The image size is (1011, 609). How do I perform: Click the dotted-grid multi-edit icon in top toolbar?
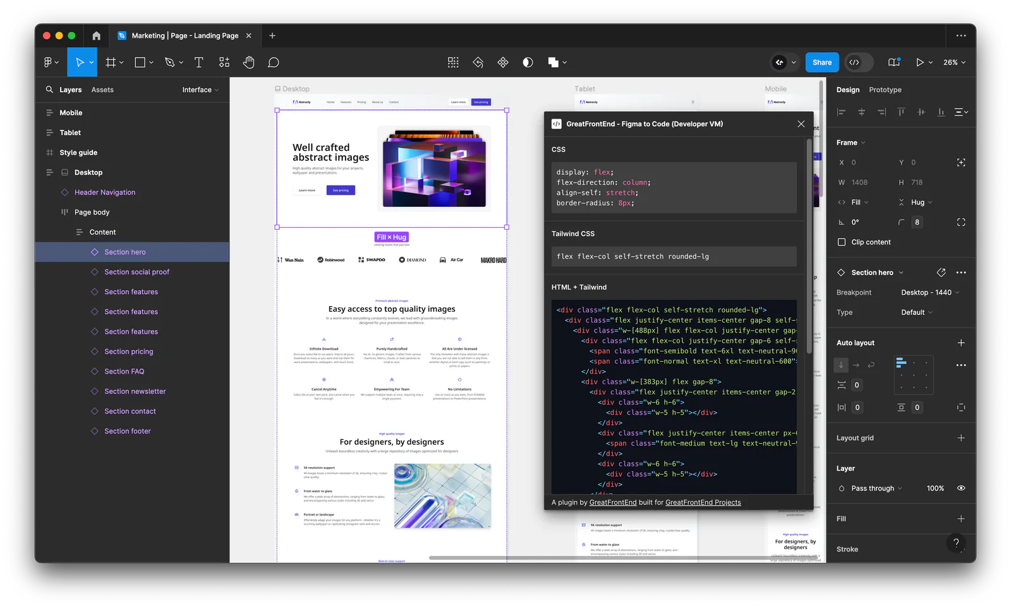[x=453, y=62]
